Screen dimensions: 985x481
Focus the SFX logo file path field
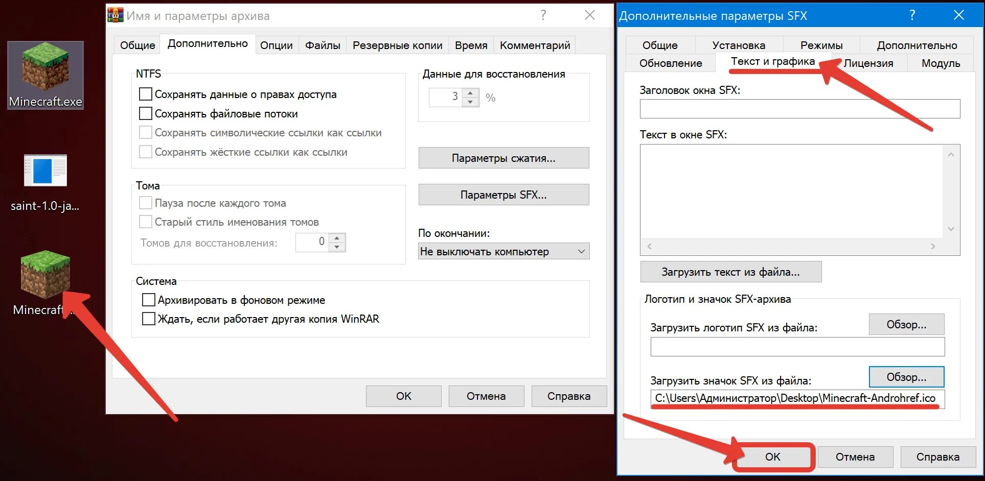pos(797,347)
